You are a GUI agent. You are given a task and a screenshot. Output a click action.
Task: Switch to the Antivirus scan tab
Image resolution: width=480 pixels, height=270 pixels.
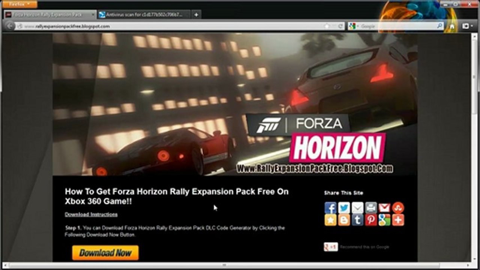click(x=144, y=15)
